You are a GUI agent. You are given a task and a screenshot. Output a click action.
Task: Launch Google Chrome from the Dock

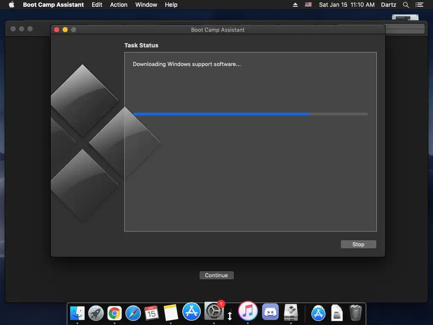coord(115,313)
